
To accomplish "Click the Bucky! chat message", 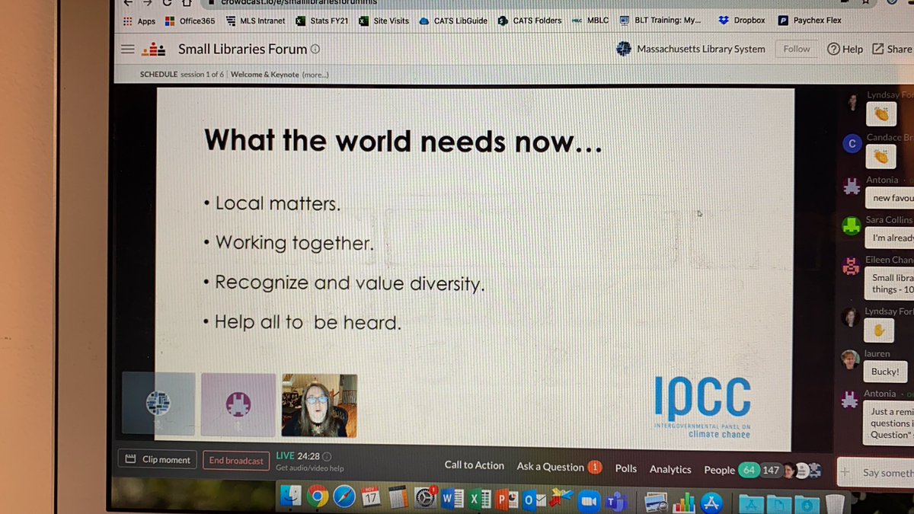I will click(x=886, y=372).
